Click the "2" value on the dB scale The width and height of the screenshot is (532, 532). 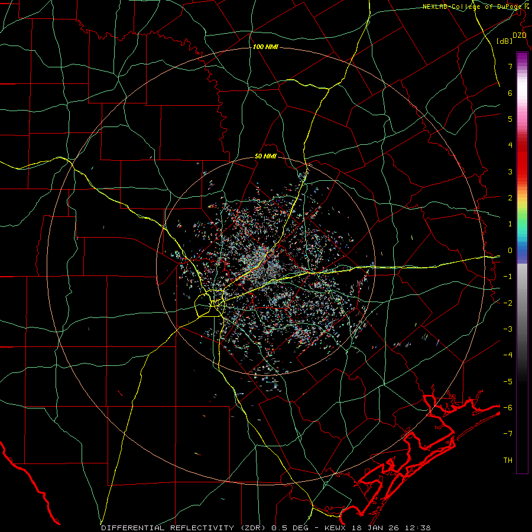point(510,198)
